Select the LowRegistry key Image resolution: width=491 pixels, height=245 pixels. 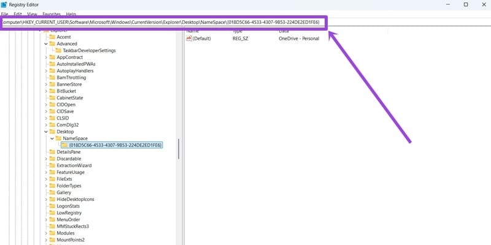[69, 213]
